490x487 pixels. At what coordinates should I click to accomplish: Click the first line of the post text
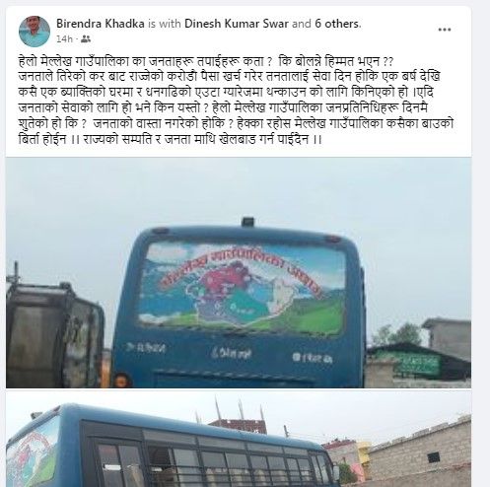[206, 61]
